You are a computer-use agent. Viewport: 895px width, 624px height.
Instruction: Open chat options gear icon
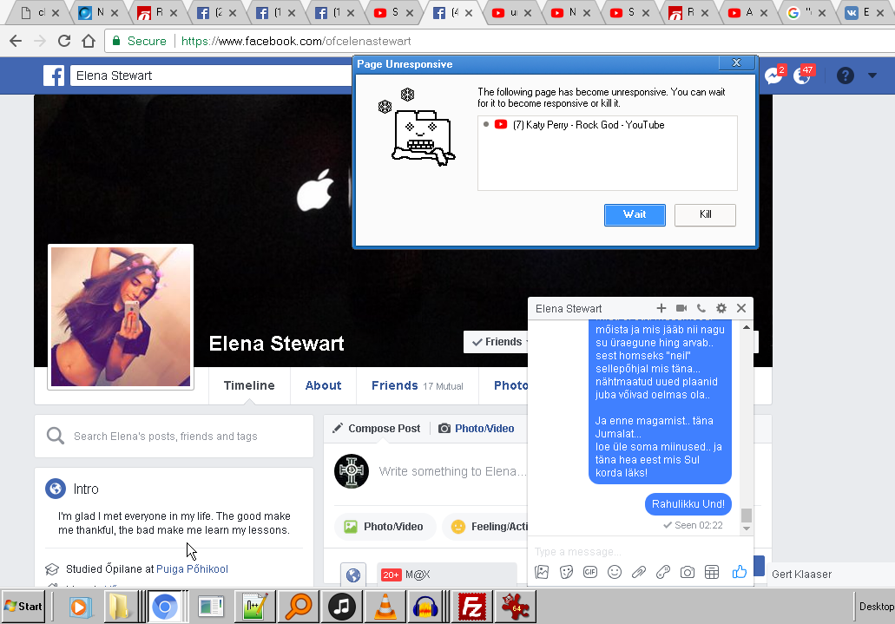[x=721, y=308]
